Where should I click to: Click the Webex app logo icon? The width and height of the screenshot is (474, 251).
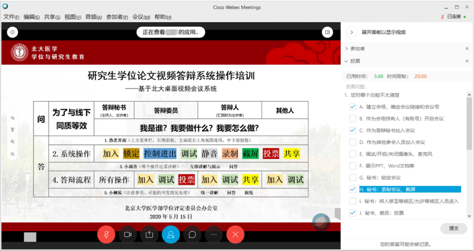tap(5, 6)
